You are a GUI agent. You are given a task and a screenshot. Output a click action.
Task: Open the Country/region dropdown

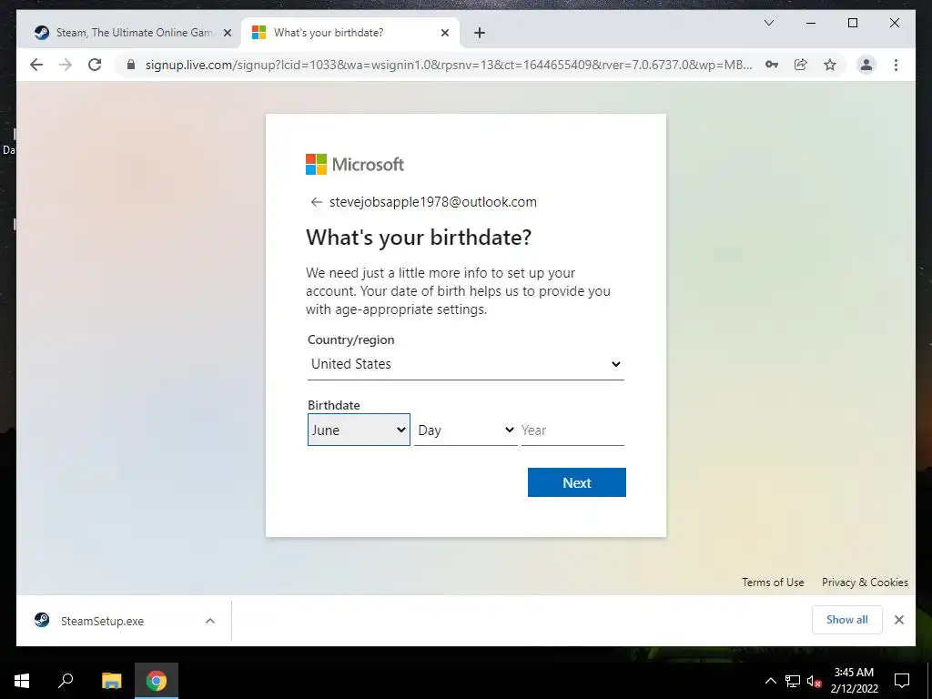(x=465, y=364)
